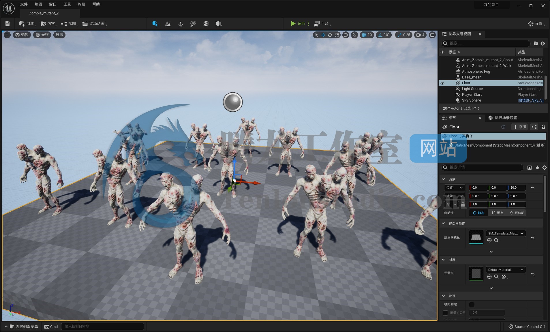
Task: Use selected asset arrow for DefaultMaterial
Action: (489, 277)
